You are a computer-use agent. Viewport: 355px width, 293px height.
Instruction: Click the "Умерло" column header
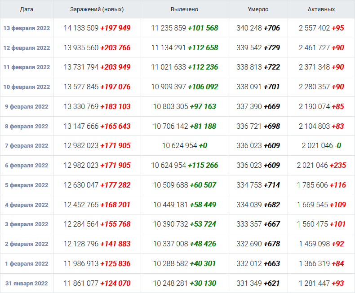coord(258,9)
